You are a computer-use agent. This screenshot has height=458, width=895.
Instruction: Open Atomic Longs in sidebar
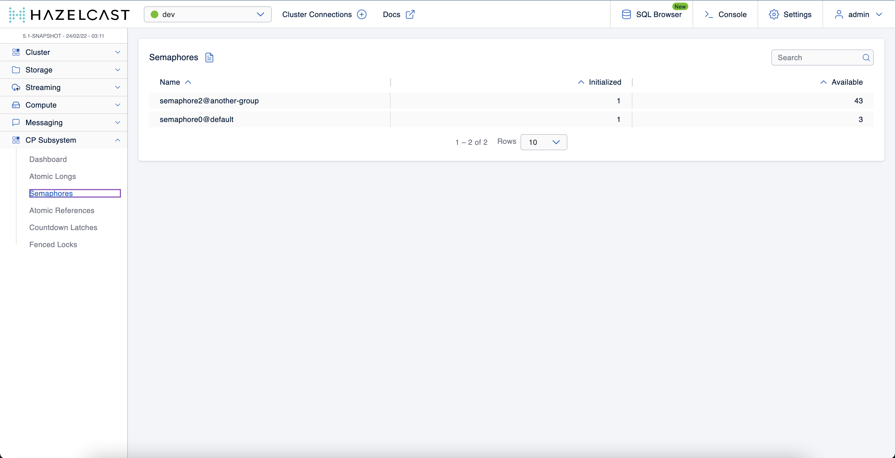[x=52, y=176]
